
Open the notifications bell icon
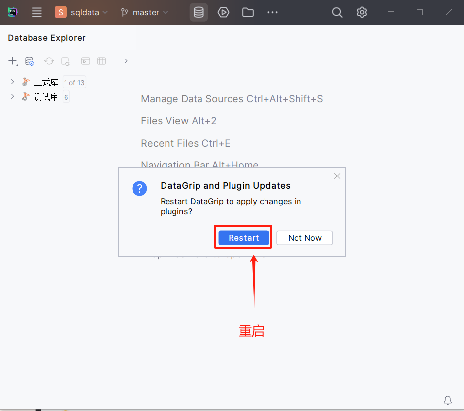[x=447, y=400]
